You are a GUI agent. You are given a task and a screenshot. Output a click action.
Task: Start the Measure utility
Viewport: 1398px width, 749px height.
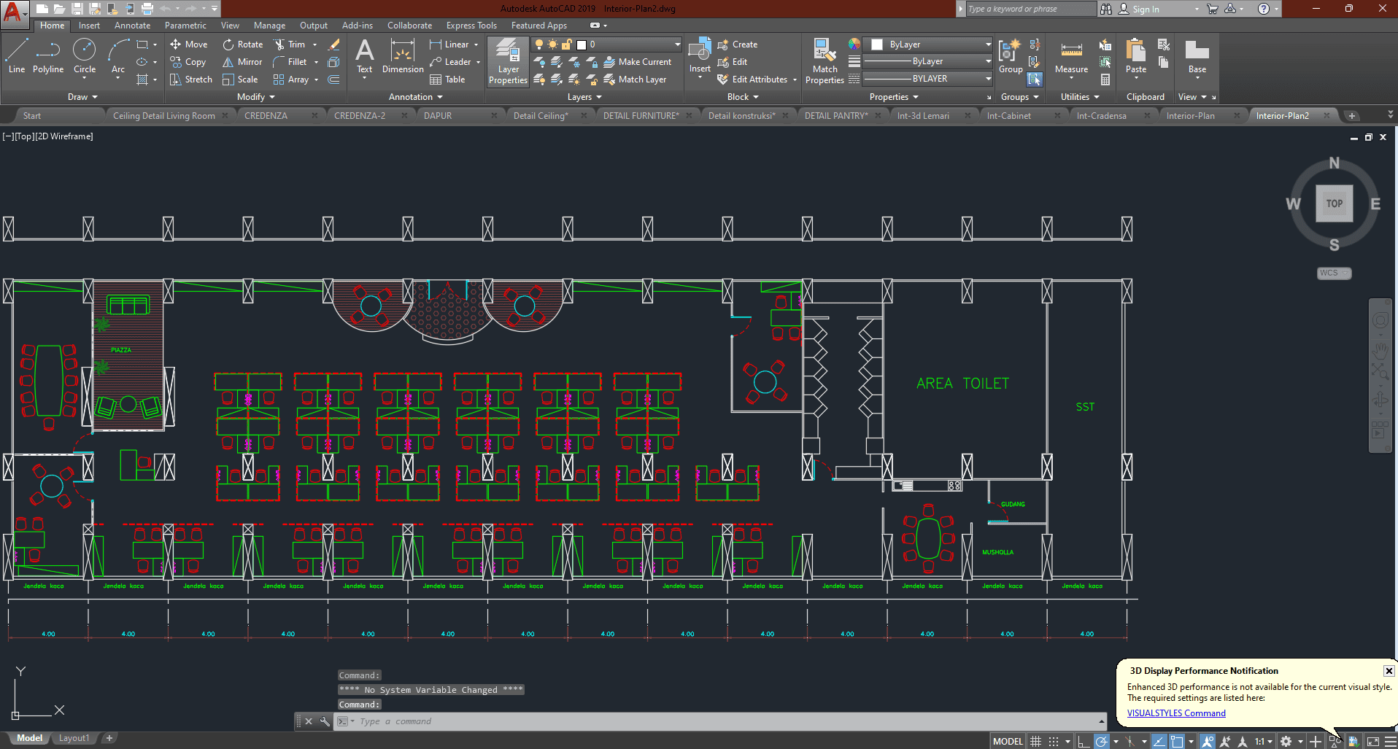coord(1071,57)
